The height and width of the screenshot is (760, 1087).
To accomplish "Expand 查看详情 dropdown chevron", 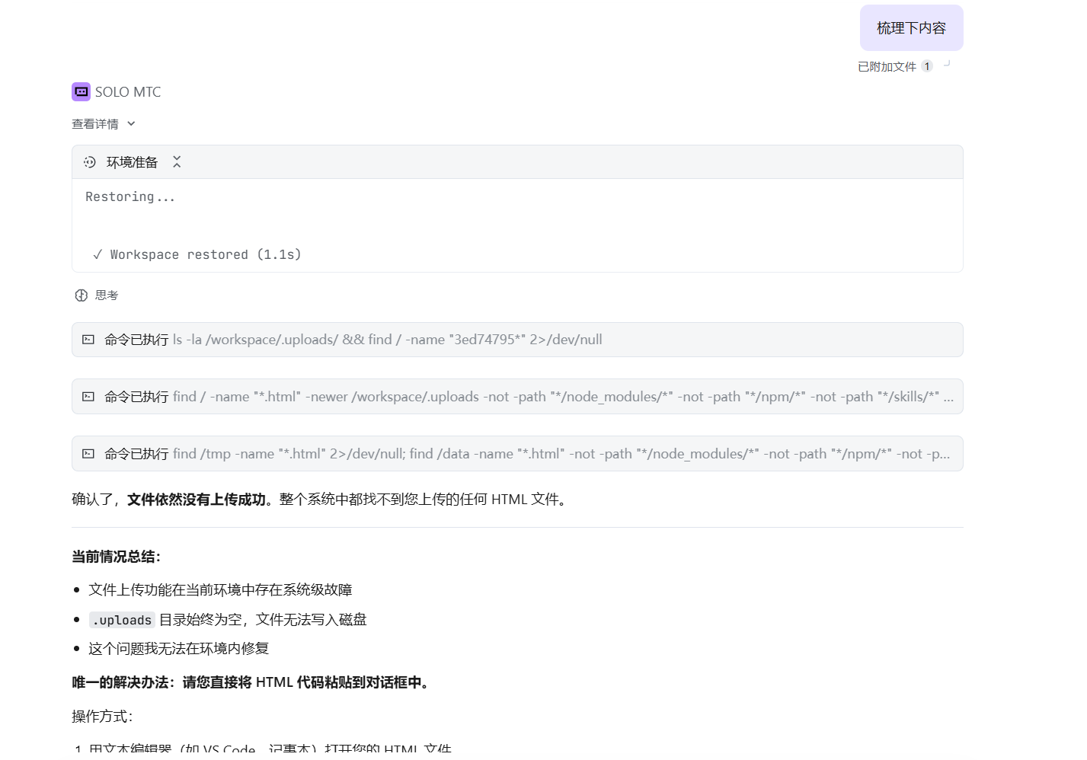I will click(x=131, y=124).
